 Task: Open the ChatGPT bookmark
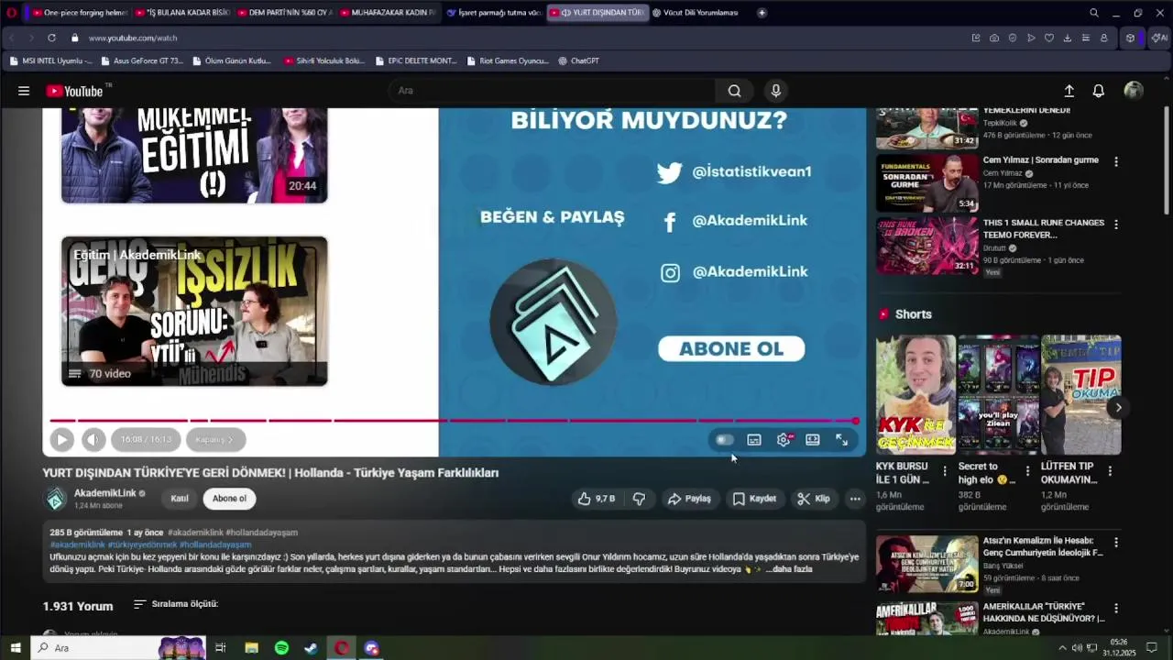[578, 60]
